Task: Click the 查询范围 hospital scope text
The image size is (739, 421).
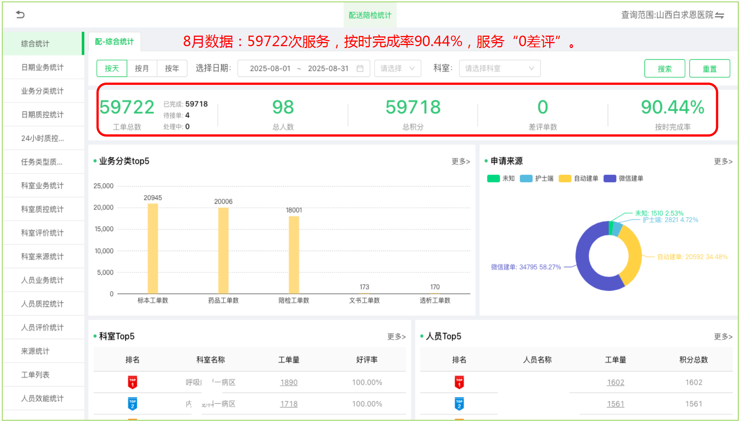Action: 667,15
